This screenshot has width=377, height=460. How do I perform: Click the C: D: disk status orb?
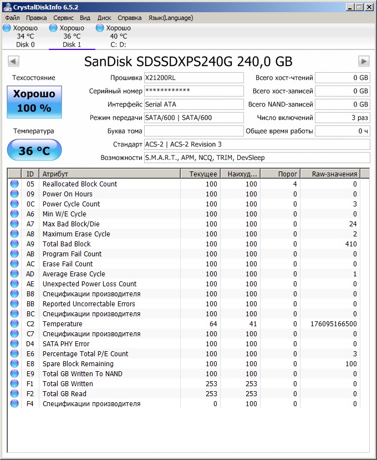[x=100, y=28]
